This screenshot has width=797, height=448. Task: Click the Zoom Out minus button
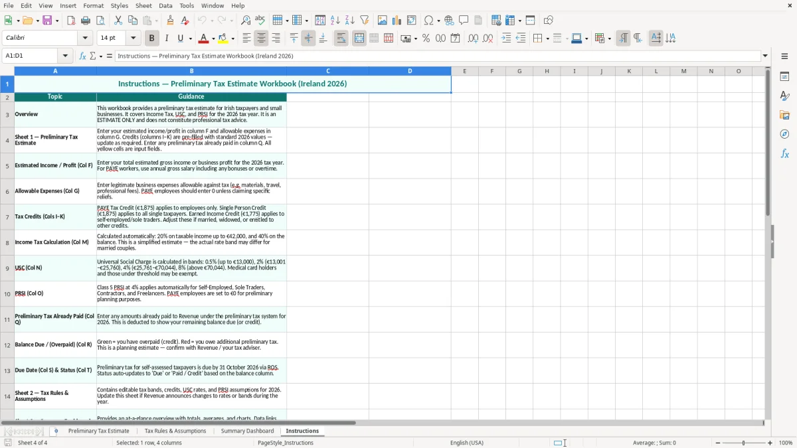717,443
